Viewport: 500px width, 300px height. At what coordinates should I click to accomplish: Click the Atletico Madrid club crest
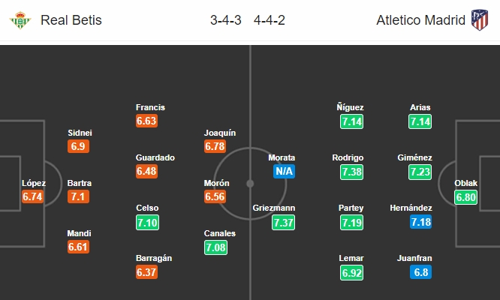[477, 20]
